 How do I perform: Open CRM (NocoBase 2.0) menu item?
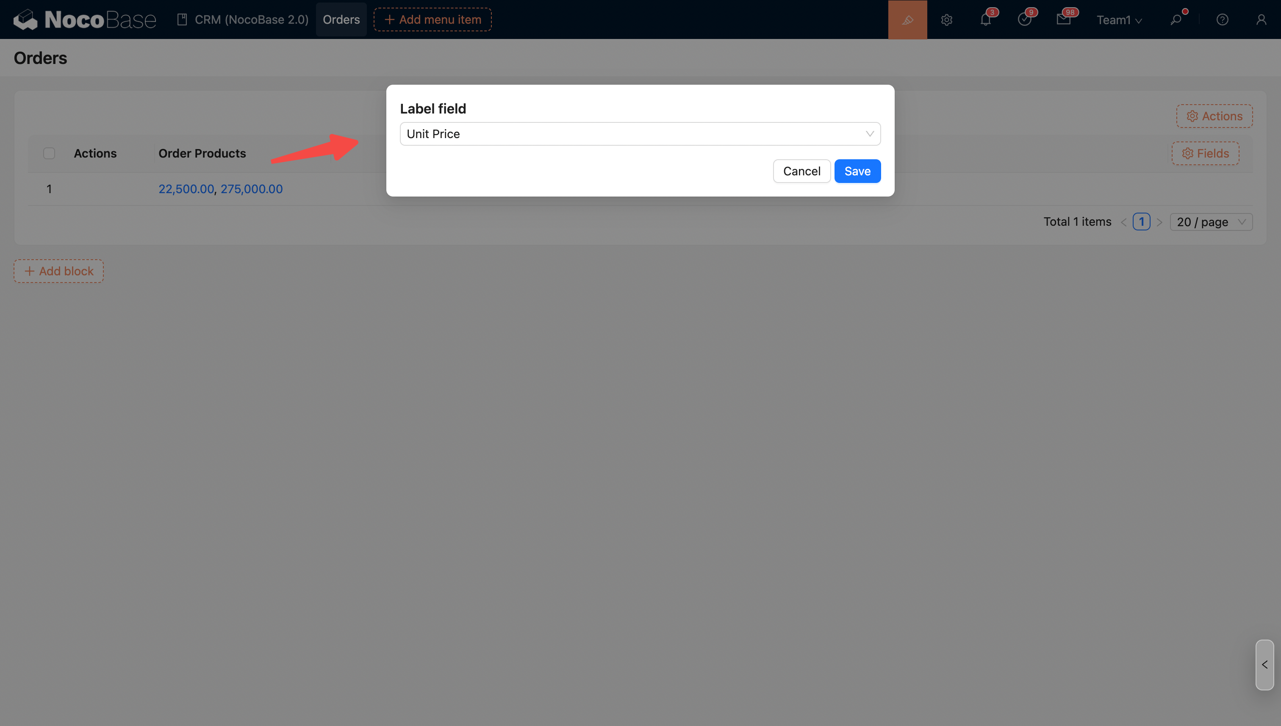coord(243,19)
